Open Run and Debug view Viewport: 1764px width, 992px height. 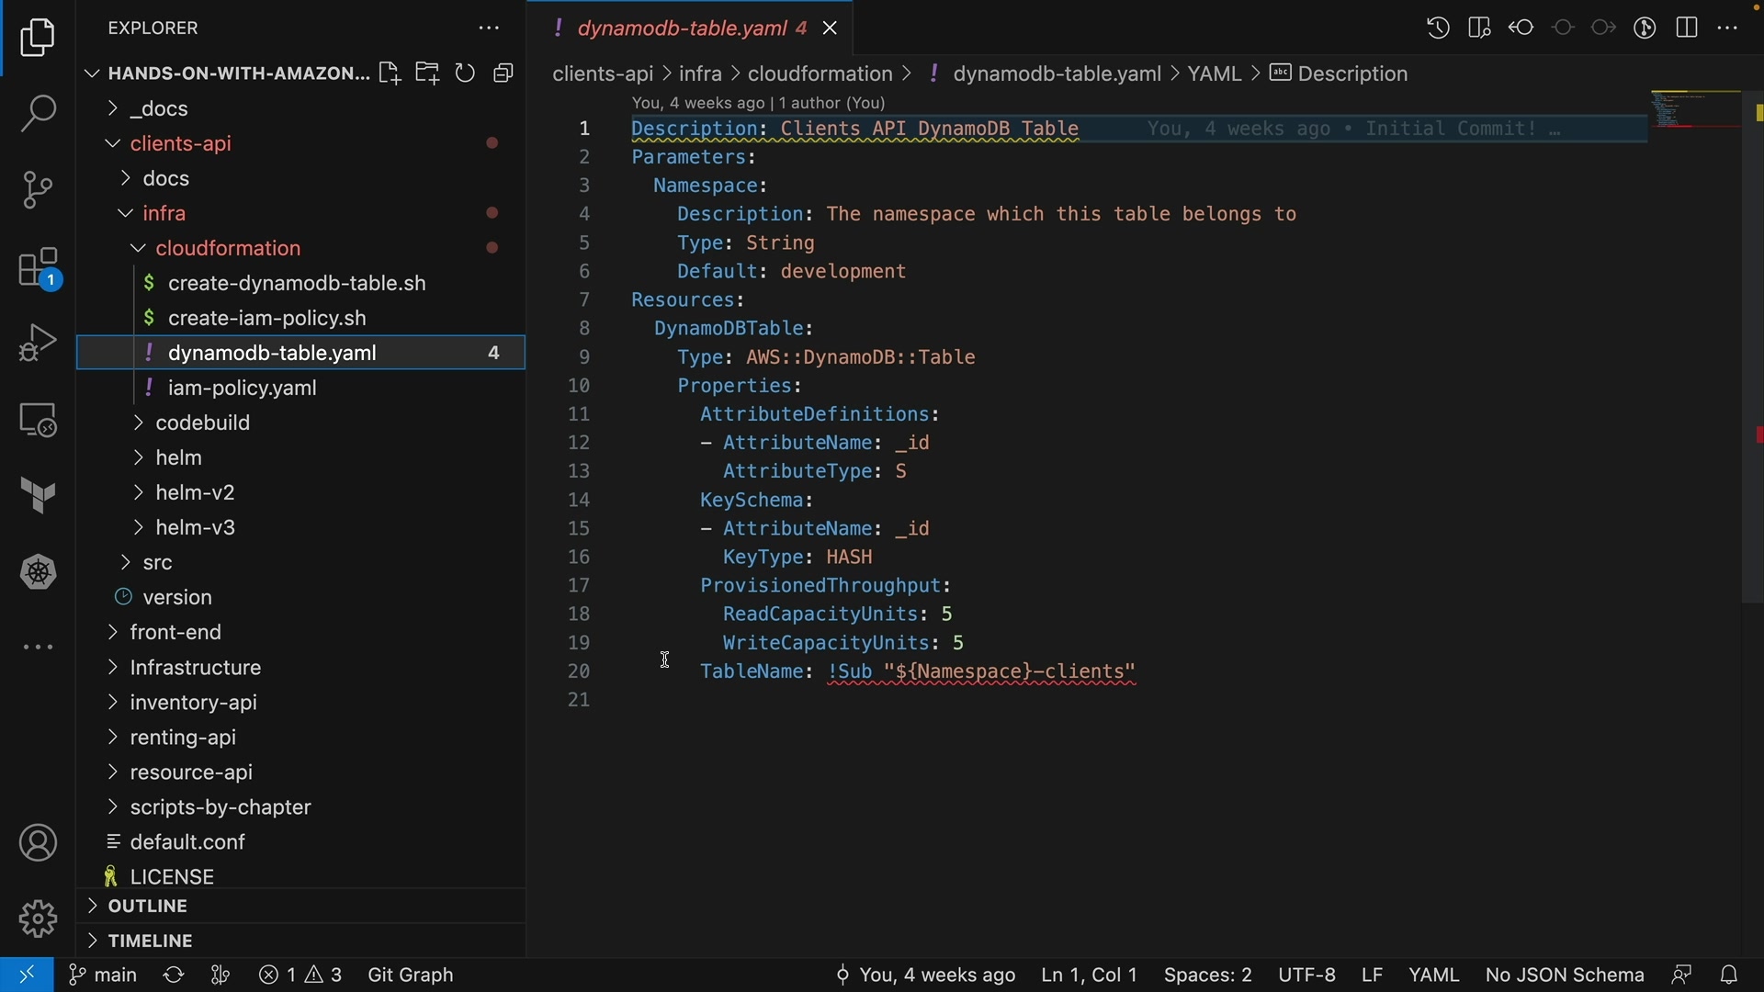(38, 344)
